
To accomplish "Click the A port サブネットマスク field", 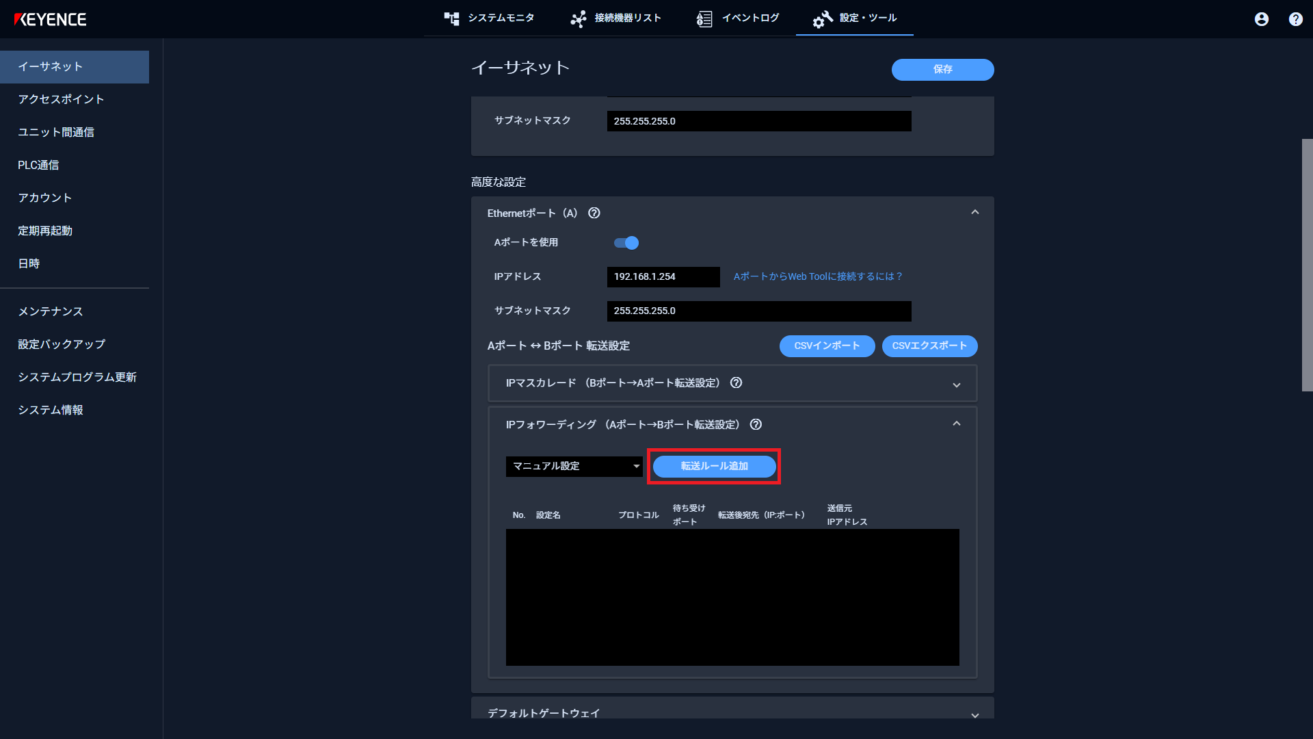I will (x=759, y=311).
